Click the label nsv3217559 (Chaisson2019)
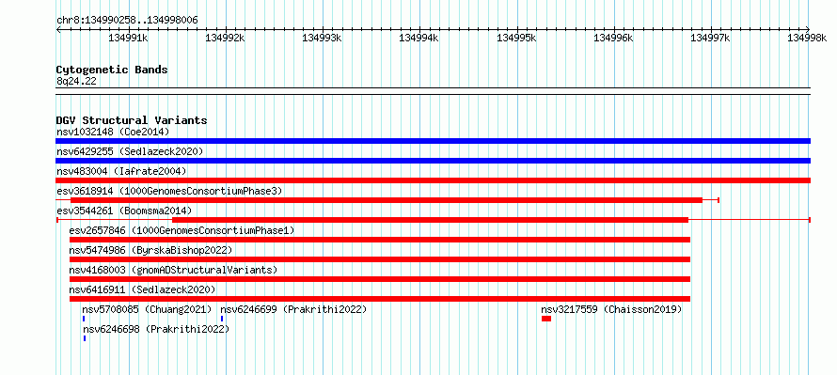The width and height of the screenshot is (837, 375). point(611,309)
